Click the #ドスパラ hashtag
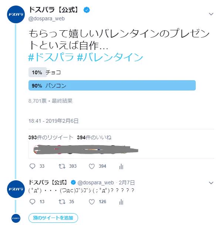This screenshot has height=225, width=222. point(51,57)
